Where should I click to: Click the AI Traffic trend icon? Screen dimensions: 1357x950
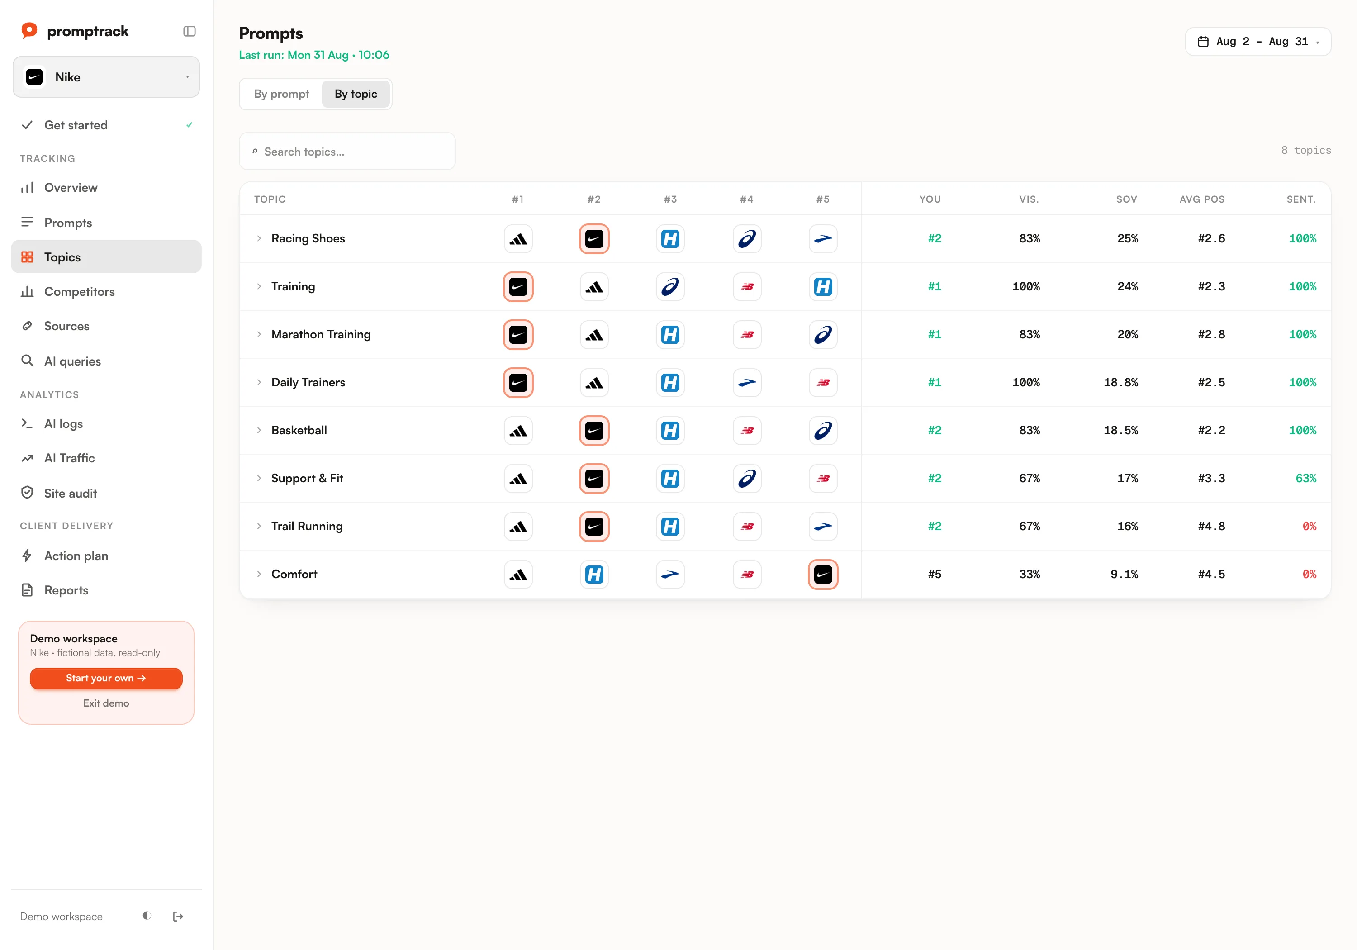(x=27, y=458)
